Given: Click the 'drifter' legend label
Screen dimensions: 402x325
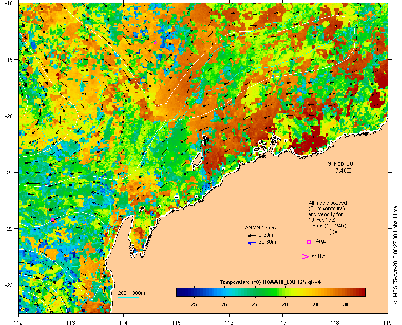Looking at the screenshot, I should [x=318, y=256].
